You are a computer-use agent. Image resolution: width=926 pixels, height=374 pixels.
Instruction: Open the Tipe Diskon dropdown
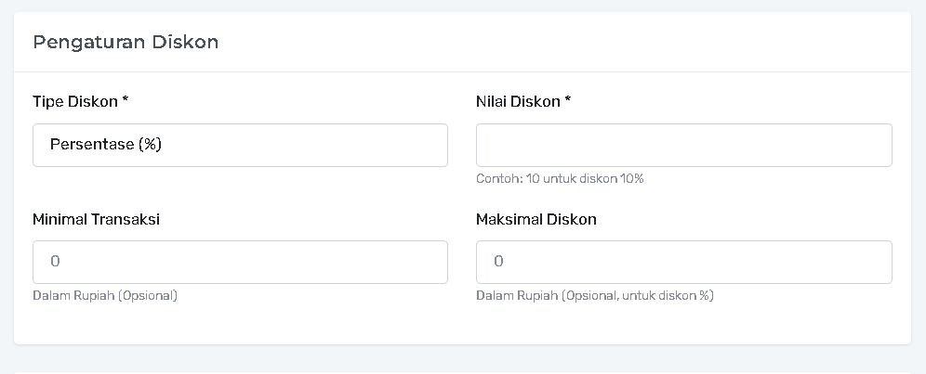(x=240, y=146)
